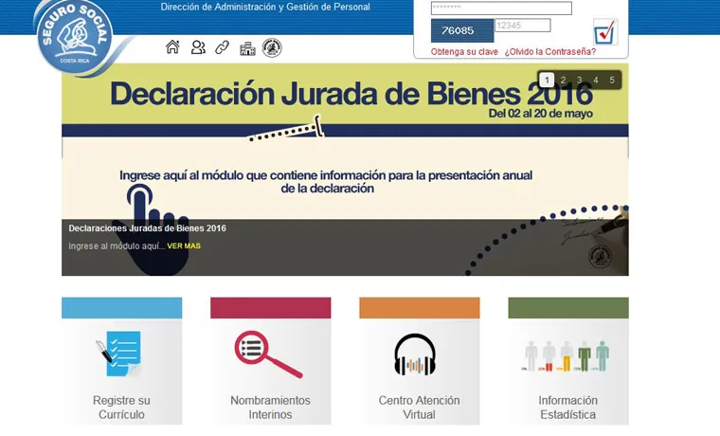Click the round CCSS seal icon
This screenshot has width=720, height=436.
click(272, 47)
